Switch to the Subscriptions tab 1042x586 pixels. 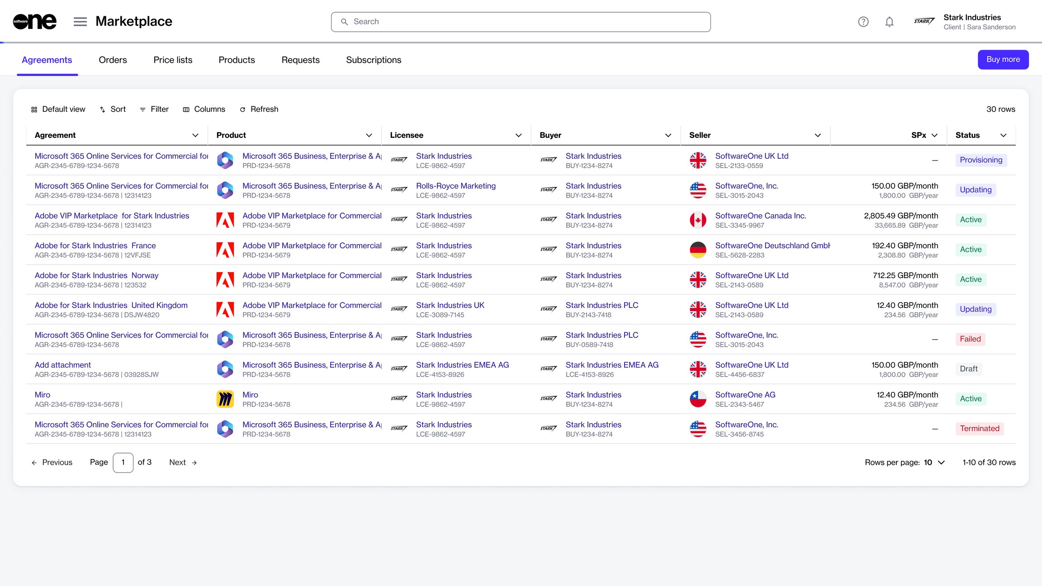374,60
